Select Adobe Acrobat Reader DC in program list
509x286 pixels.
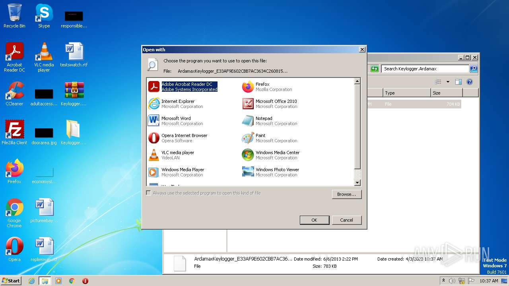(x=183, y=87)
